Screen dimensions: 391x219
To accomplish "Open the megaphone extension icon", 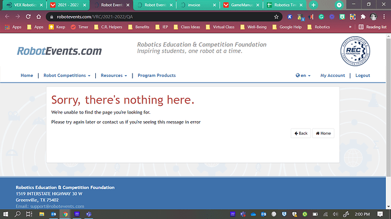I will tap(311, 16).
